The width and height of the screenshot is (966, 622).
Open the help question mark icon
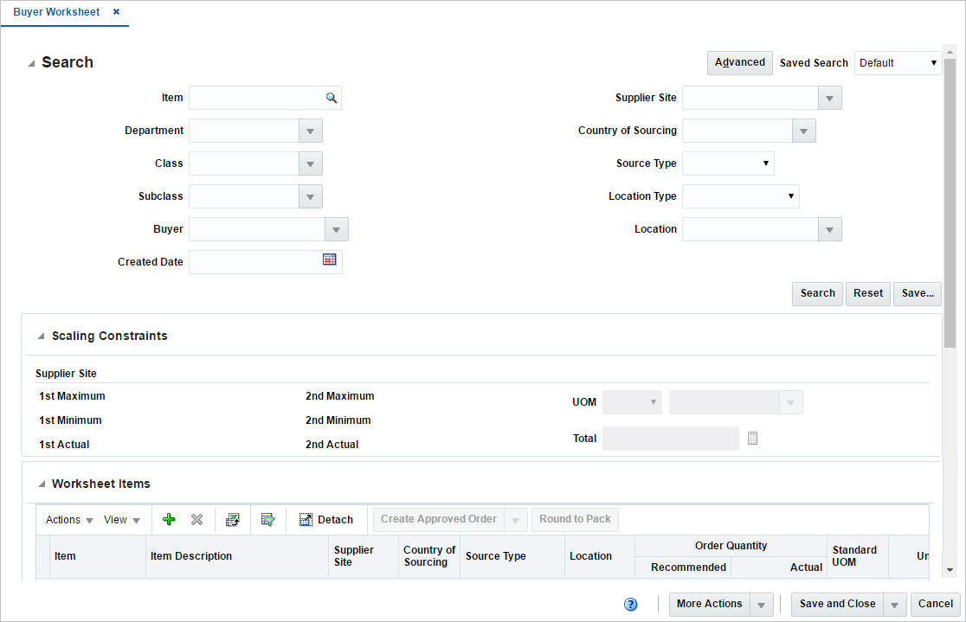pyautogui.click(x=630, y=604)
